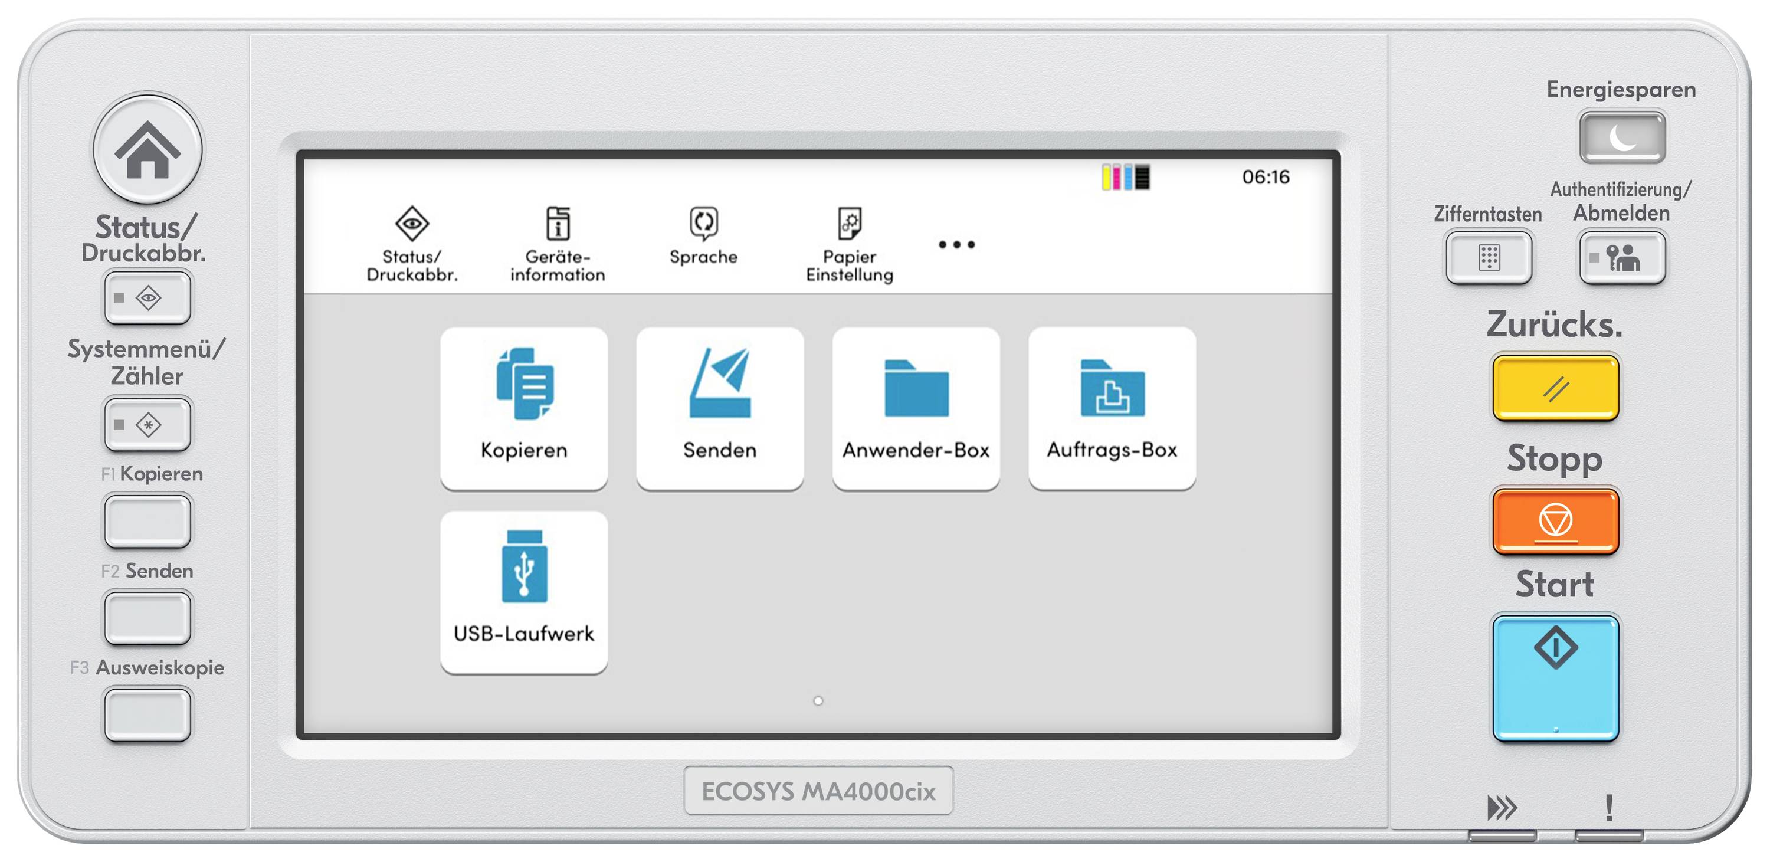The height and width of the screenshot is (862, 1770).
Task: Tap the Sprache language icon
Action: pos(704,235)
